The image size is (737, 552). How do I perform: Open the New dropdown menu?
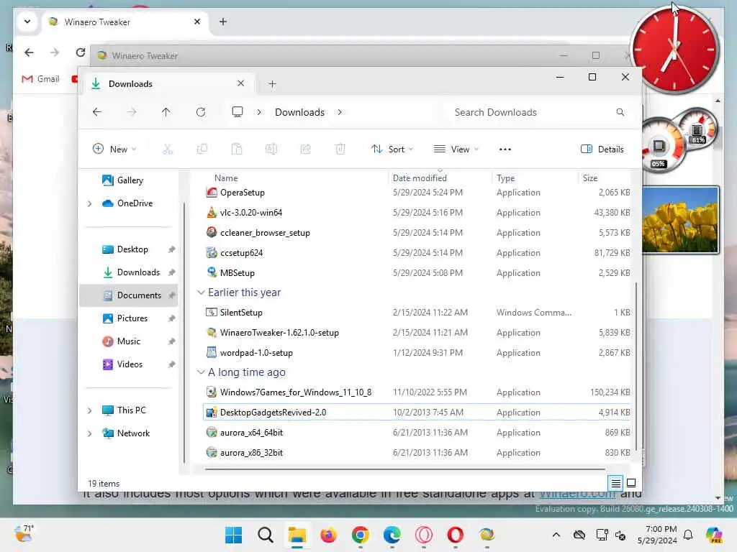[x=114, y=149]
